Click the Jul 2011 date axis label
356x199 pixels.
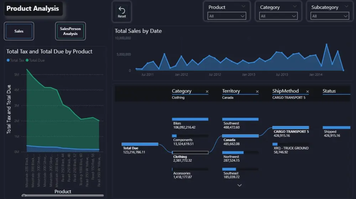(147, 74)
